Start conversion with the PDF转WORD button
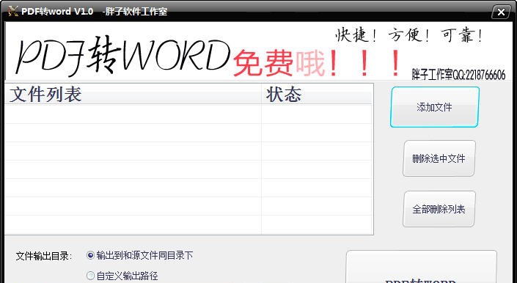The width and height of the screenshot is (517, 283). (x=421, y=267)
